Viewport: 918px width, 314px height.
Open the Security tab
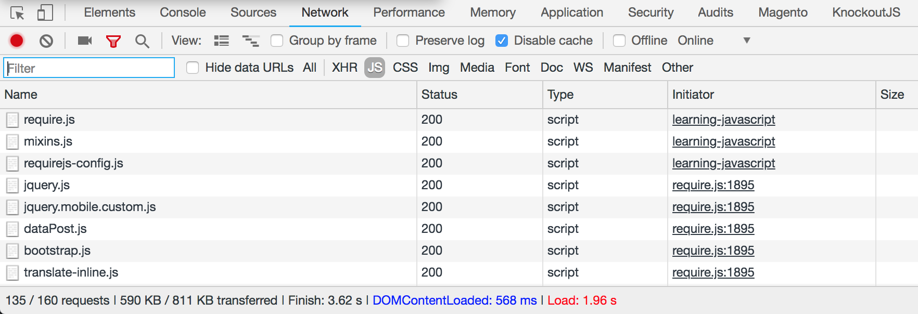point(651,12)
